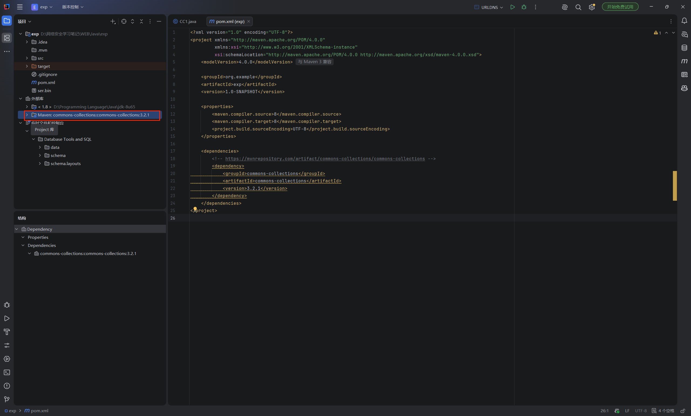The height and width of the screenshot is (416, 691).
Task: Open the Notifications bell
Action: pyautogui.click(x=684, y=21)
